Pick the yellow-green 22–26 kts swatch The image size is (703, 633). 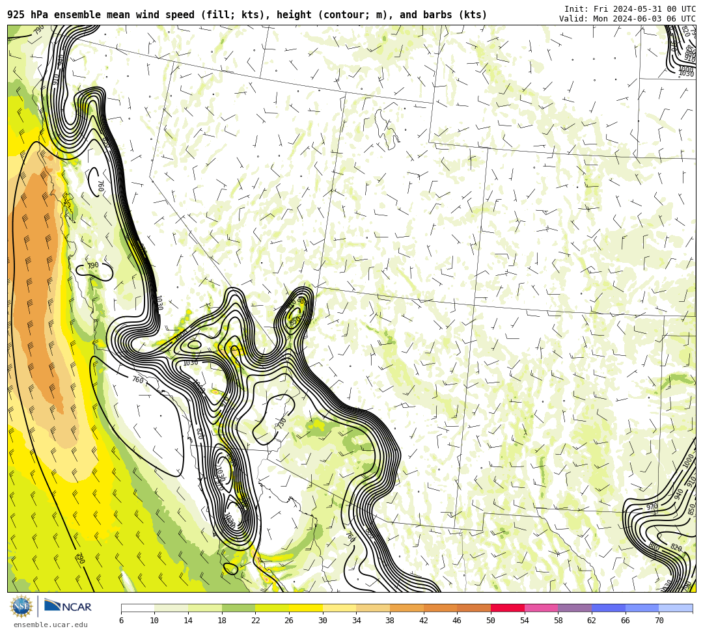(x=272, y=608)
